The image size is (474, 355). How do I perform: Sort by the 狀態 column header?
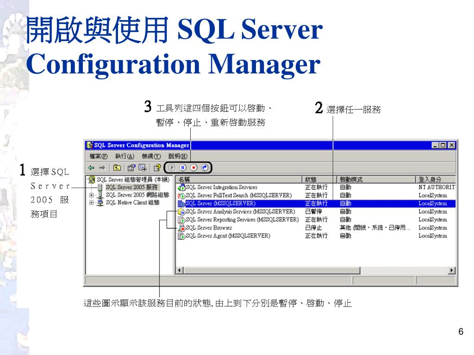319,179
